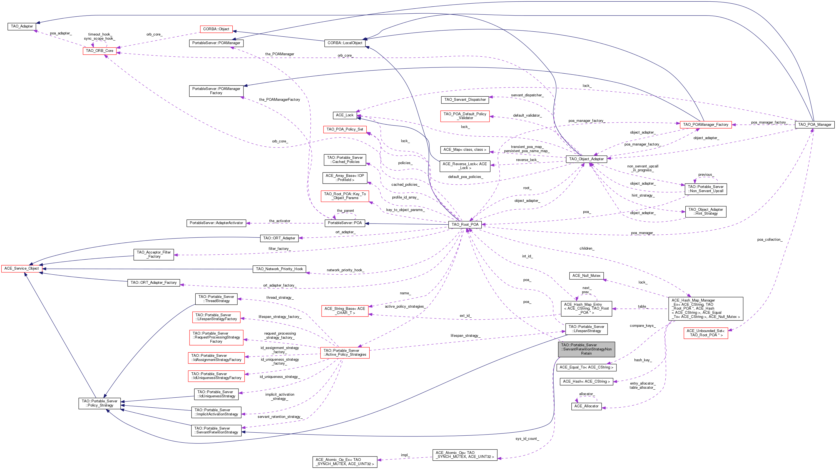Image resolution: width=836 pixels, height=469 pixels.
Task: Open the PortableServer::POA class box
Action: 345,223
